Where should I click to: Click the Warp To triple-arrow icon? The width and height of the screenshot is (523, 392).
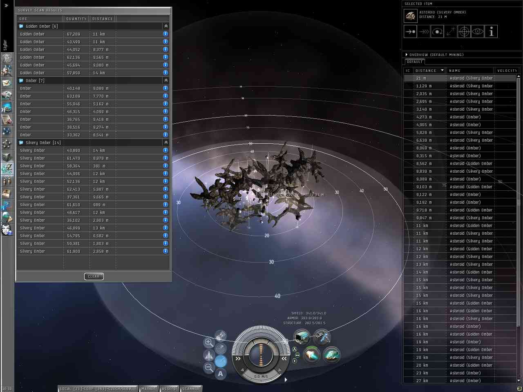click(x=424, y=31)
